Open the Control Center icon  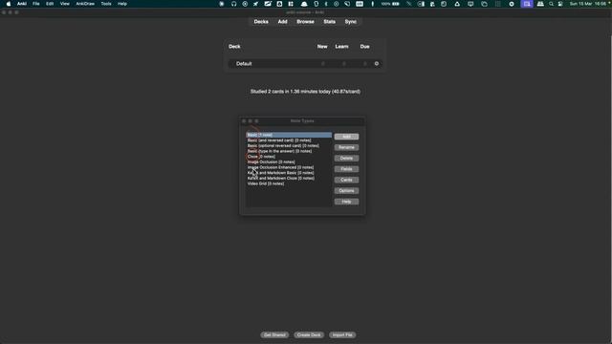[x=560, y=4]
